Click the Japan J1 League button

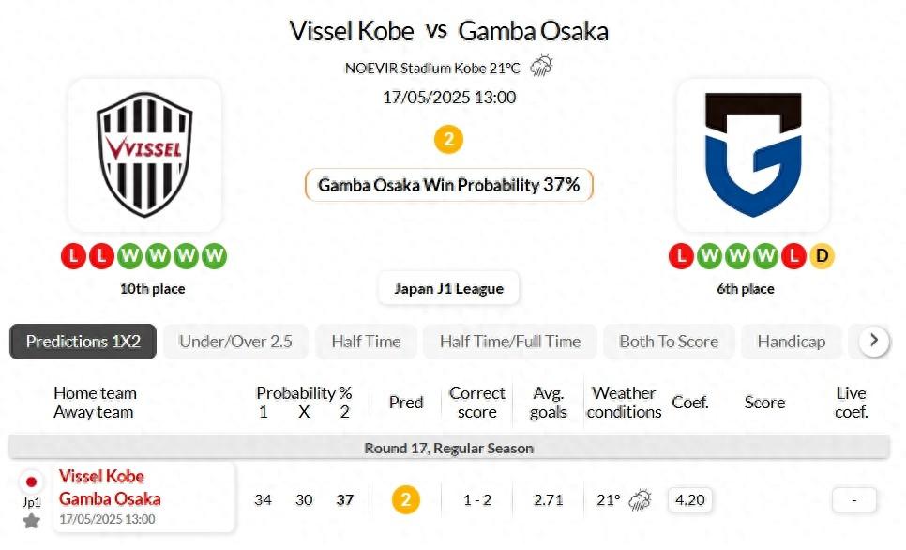(448, 289)
